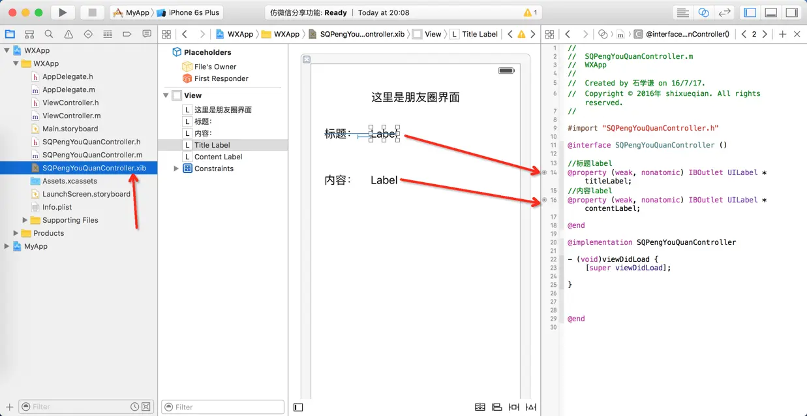807x416 pixels.
Task: Open the symbol navigator tab
Action: (x=29, y=35)
